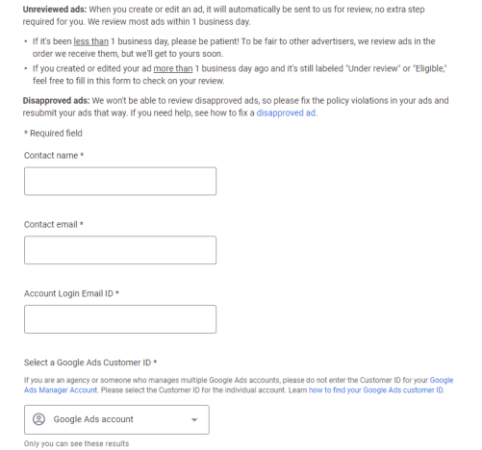The width and height of the screenshot is (482, 450).
Task: Click inside the Contact email field
Action: (x=120, y=250)
